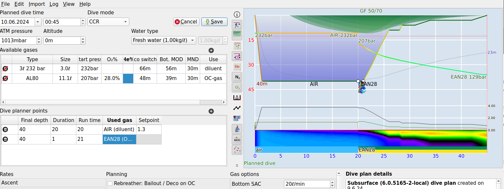Toggle the MOD display icon
Screen dimensions: 504x189
coord(237,139)
